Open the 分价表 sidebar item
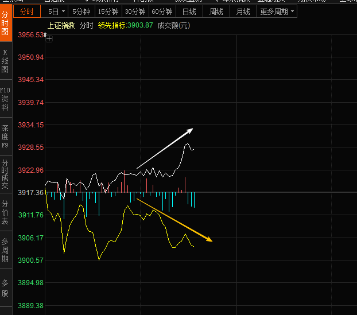 click(5, 213)
